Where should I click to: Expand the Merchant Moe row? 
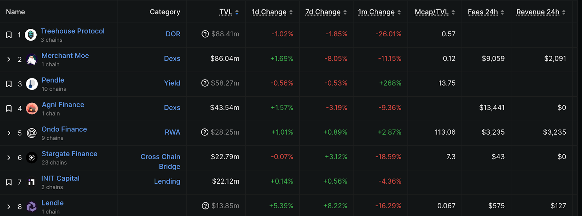coord(9,59)
